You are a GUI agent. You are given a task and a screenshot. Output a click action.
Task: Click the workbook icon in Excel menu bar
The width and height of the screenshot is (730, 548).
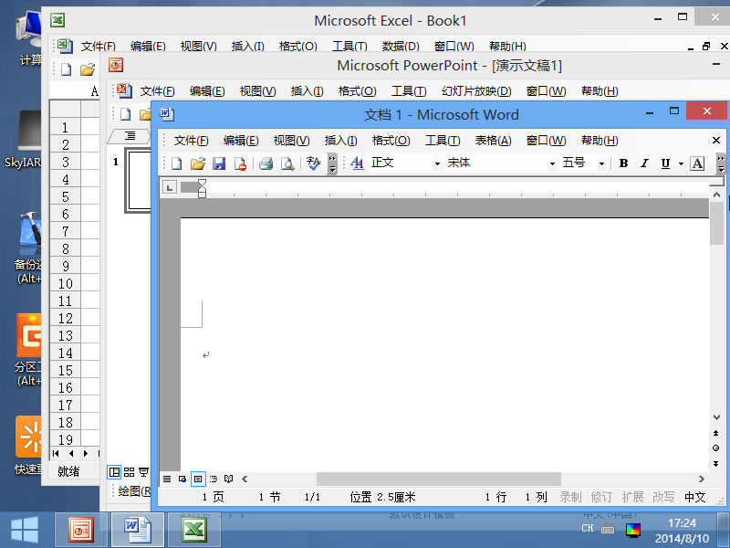tap(65, 46)
